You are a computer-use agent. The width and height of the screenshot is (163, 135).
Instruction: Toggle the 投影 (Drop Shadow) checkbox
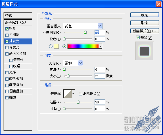(x=7, y=29)
